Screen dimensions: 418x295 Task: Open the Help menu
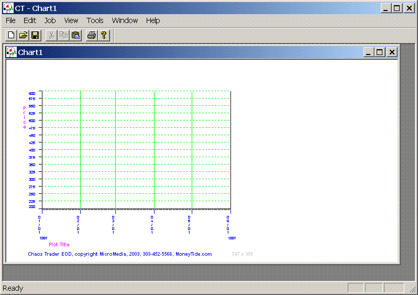pos(153,20)
